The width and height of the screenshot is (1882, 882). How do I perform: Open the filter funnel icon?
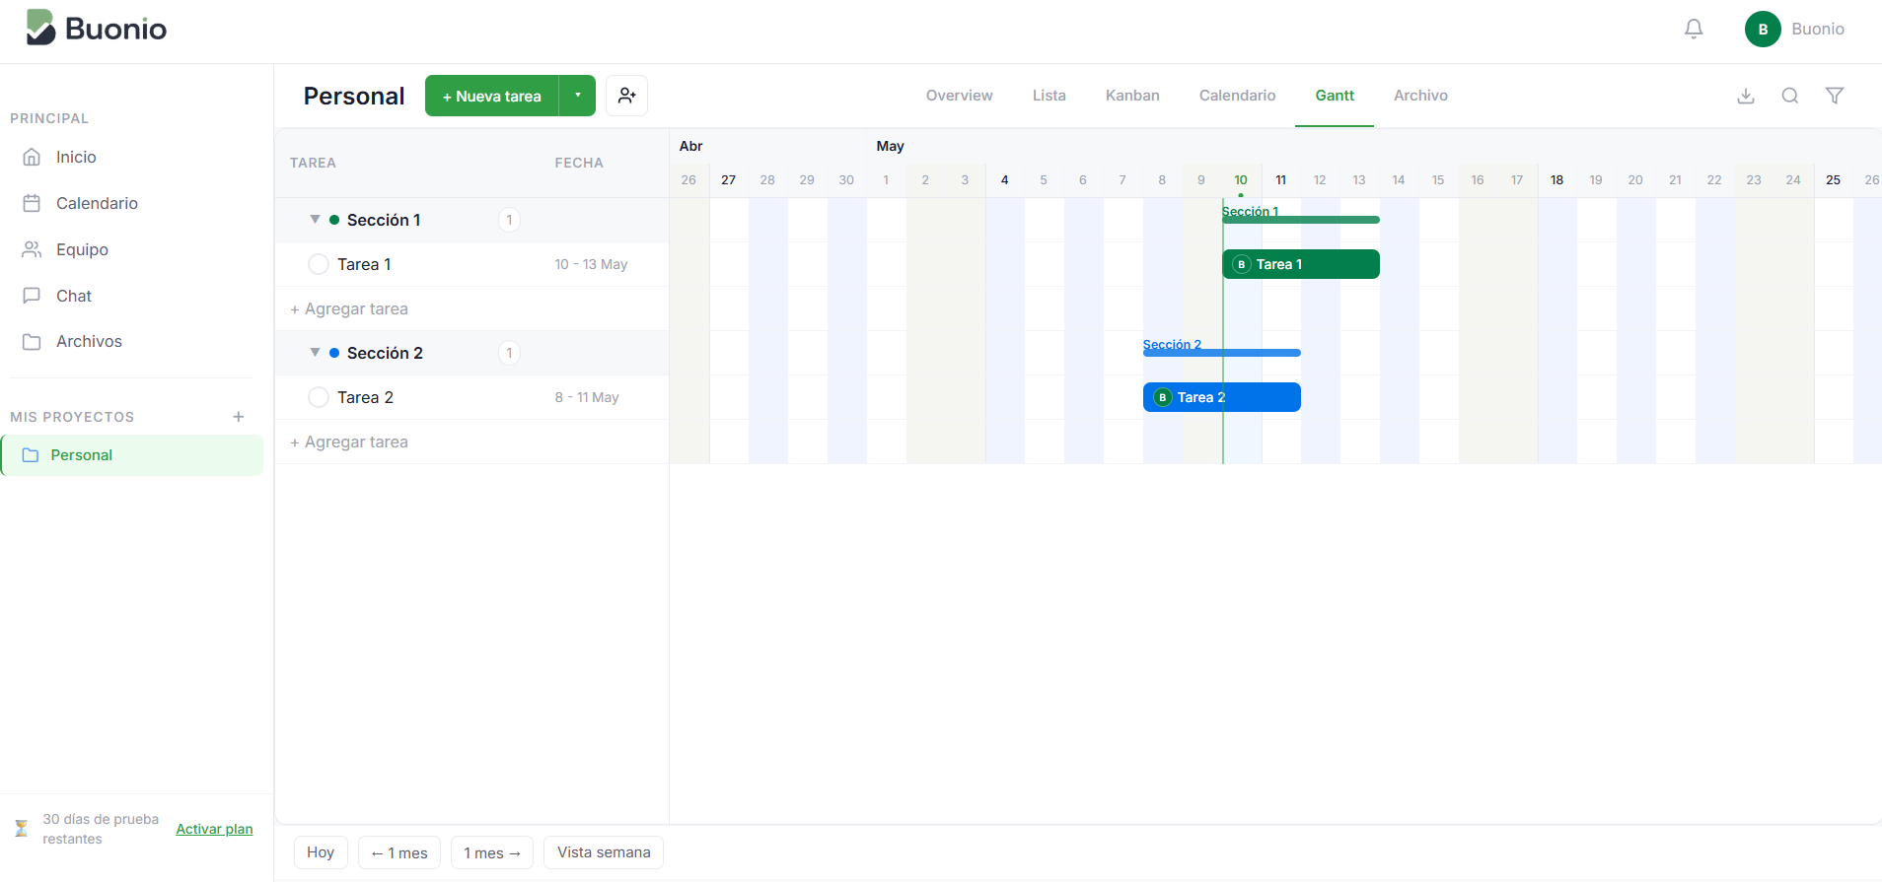click(x=1835, y=96)
